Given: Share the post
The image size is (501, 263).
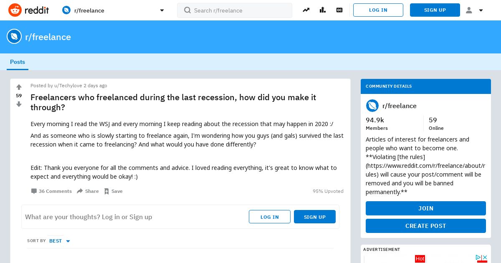Looking at the screenshot, I should (x=88, y=191).
